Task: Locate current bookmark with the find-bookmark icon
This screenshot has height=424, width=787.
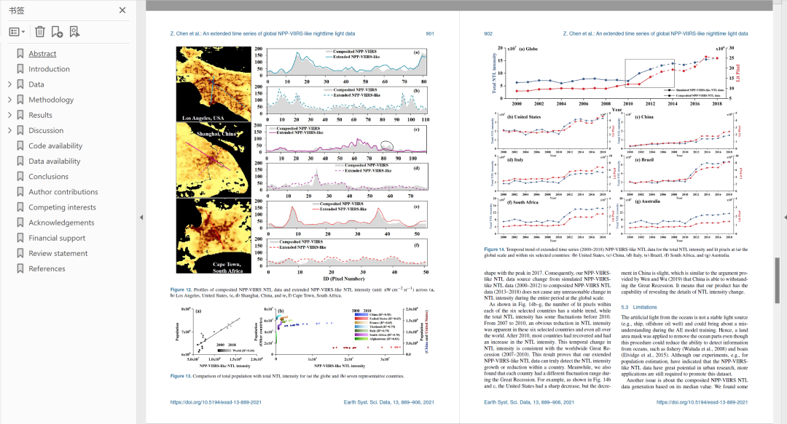Action: click(x=73, y=31)
